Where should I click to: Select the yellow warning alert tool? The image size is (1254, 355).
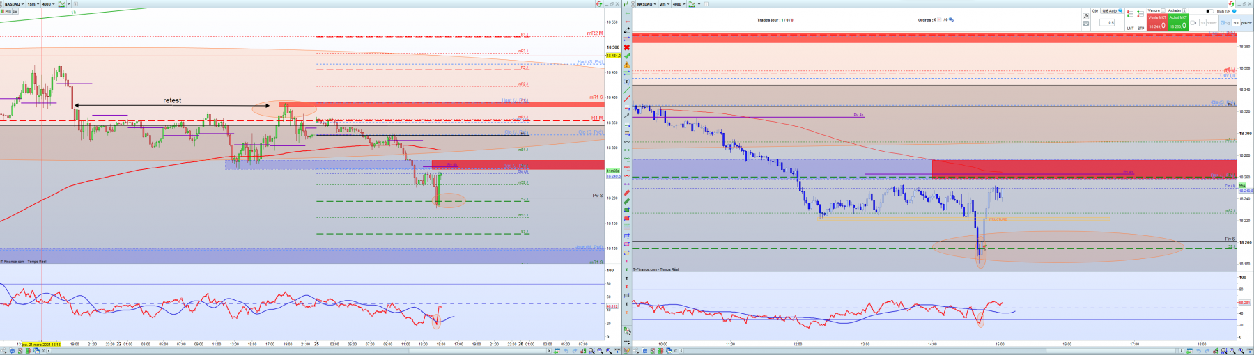pos(626,65)
